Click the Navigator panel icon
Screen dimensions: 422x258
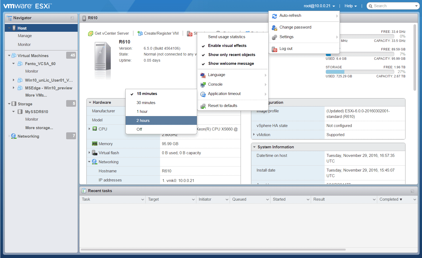pos(9,18)
